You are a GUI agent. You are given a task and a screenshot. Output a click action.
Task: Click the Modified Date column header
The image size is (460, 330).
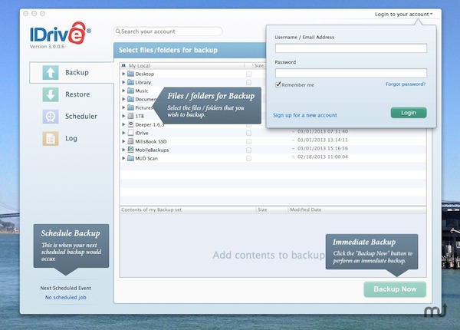[305, 210]
